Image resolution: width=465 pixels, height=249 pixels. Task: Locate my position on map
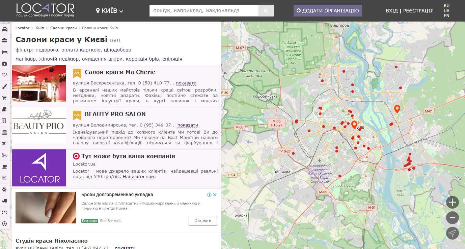pos(453,233)
